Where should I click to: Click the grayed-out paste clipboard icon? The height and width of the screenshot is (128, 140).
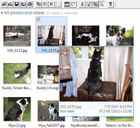click(45, 4)
